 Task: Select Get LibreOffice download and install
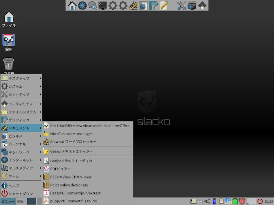coord(88,126)
